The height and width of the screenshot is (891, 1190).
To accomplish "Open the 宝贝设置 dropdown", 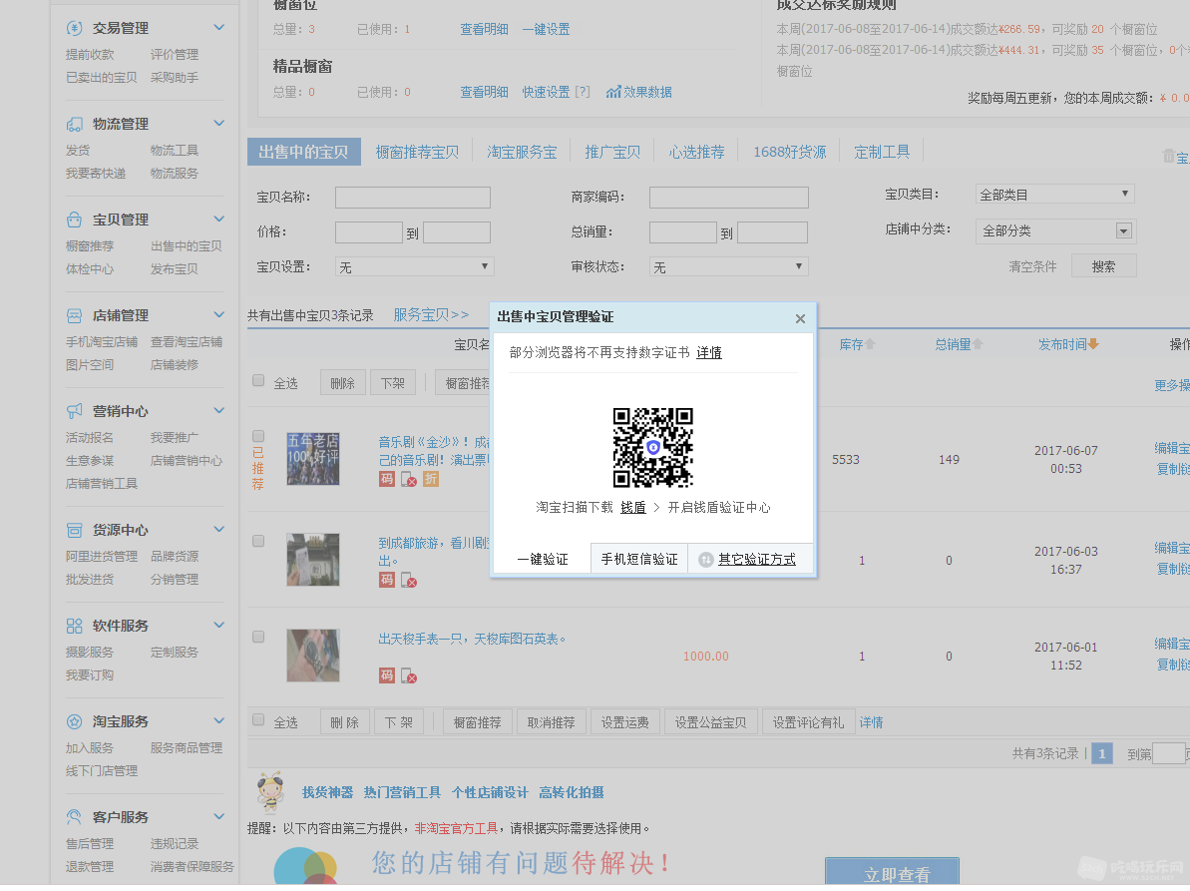I will pos(414,267).
